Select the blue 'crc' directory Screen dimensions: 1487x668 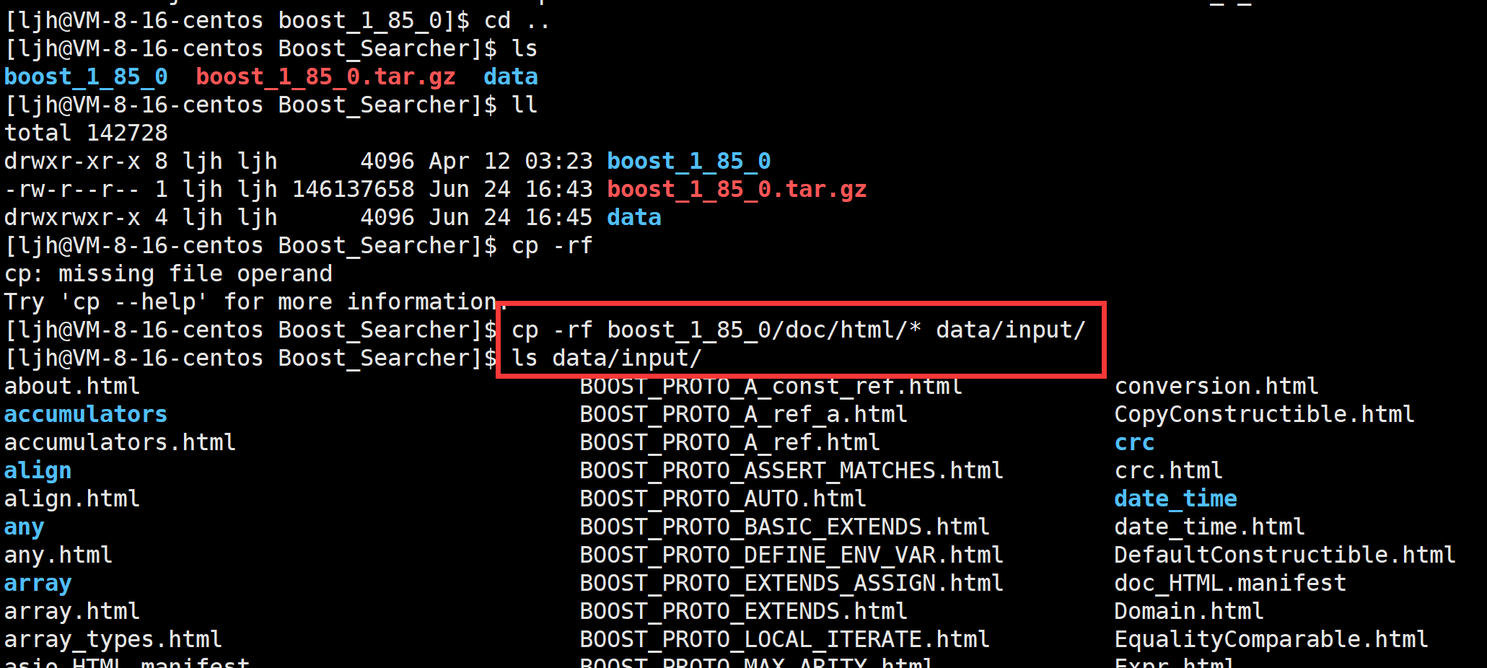click(1134, 442)
